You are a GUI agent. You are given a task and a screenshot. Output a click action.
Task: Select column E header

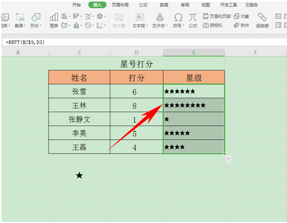(194, 53)
